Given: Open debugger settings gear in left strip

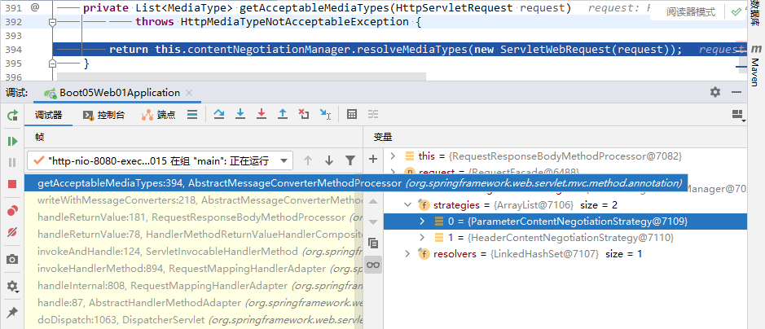Looking at the screenshot, I should point(12,287).
